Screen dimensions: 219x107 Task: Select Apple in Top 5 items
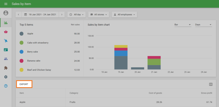click(x=30, y=34)
